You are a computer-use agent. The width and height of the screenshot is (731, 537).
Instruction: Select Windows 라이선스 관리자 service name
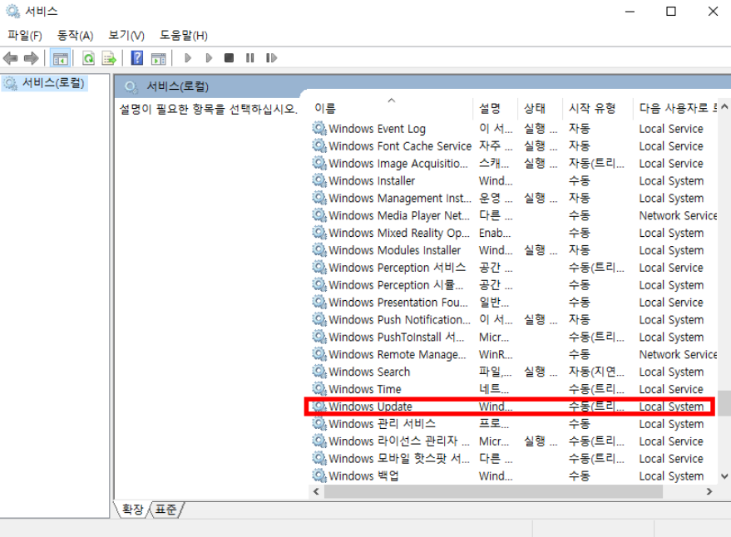(x=399, y=441)
